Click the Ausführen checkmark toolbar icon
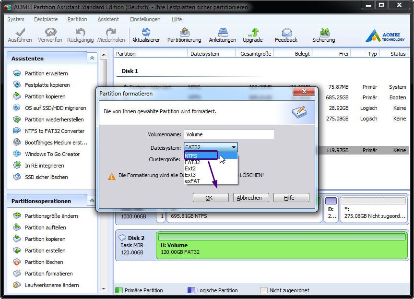The height and width of the screenshot is (299, 414). click(20, 32)
